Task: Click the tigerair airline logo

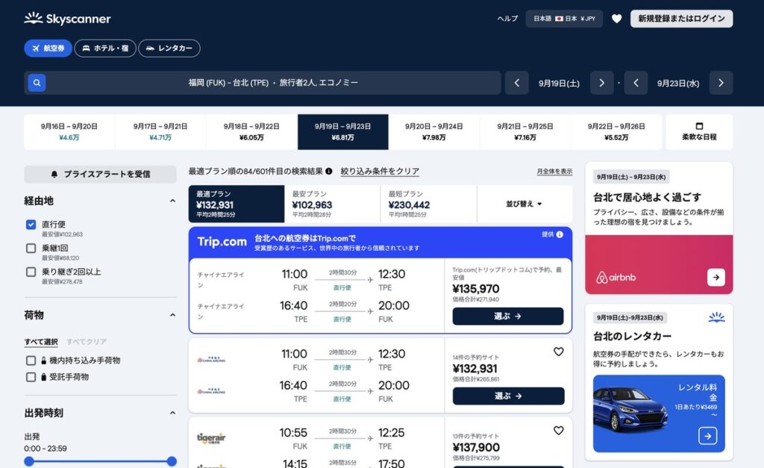Action: pos(211,438)
